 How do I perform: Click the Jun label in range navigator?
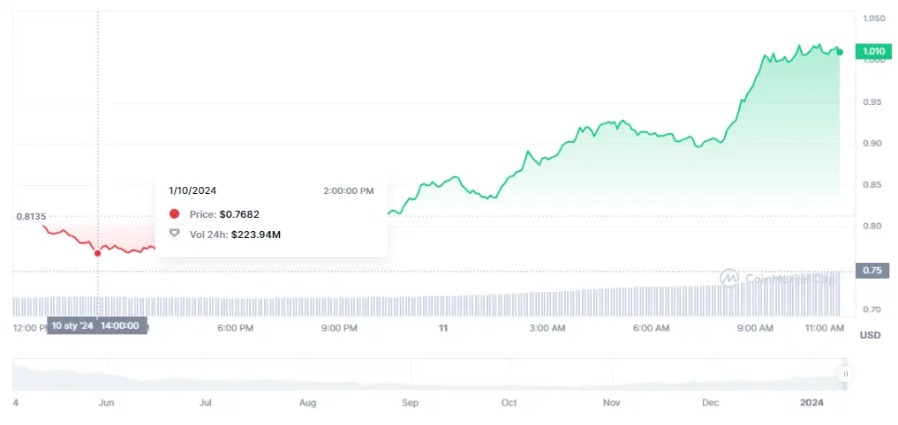pos(106,402)
